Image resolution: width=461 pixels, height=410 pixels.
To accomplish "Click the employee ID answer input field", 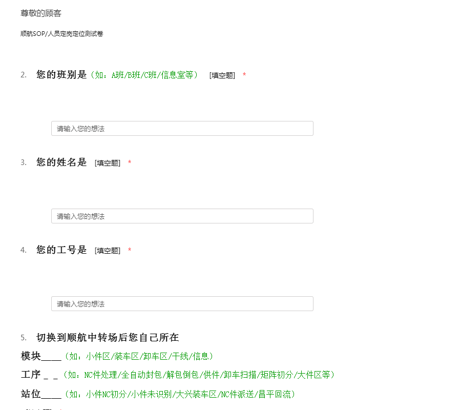I will pyautogui.click(x=182, y=304).
